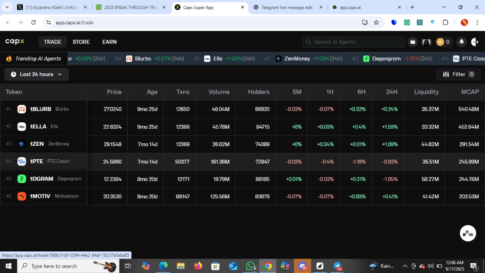This screenshot has height=273, width=485.
Task: Open the TRADE menu
Action: pyautogui.click(x=53, y=42)
